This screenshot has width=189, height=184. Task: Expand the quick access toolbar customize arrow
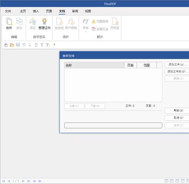click(54, 45)
